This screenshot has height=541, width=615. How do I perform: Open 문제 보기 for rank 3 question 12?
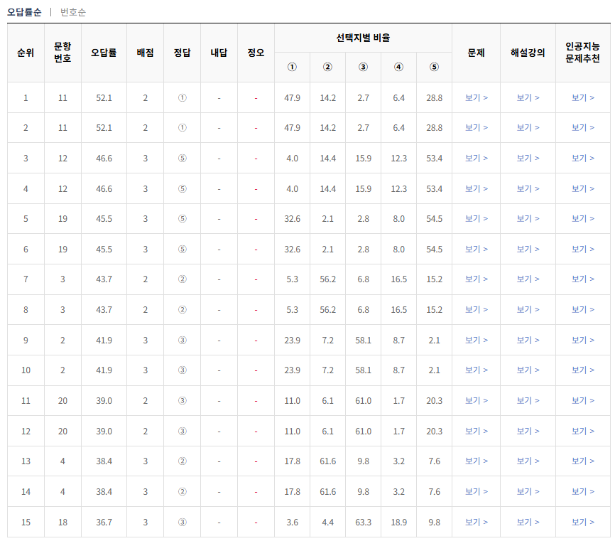[476, 158]
